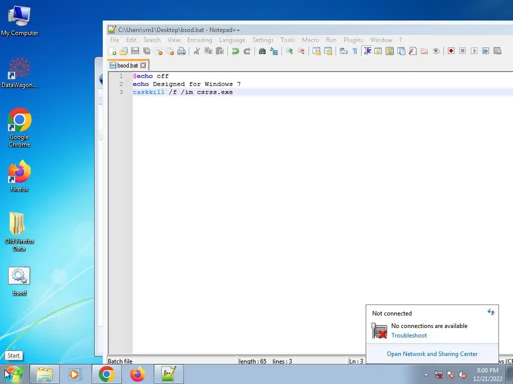Toggle the Word Wrap toolbar icon
The width and height of the screenshot is (513, 384).
click(343, 51)
